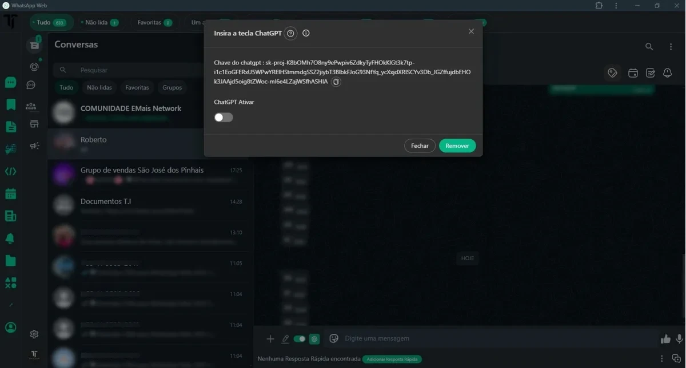Open the megaphone advertise icon
Viewport: 686px width, 368px height.
pyautogui.click(x=34, y=146)
